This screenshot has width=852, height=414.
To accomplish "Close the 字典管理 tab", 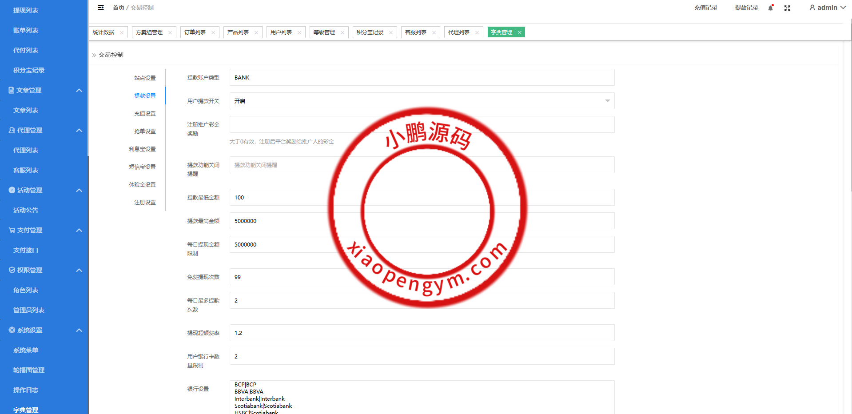I will point(520,32).
